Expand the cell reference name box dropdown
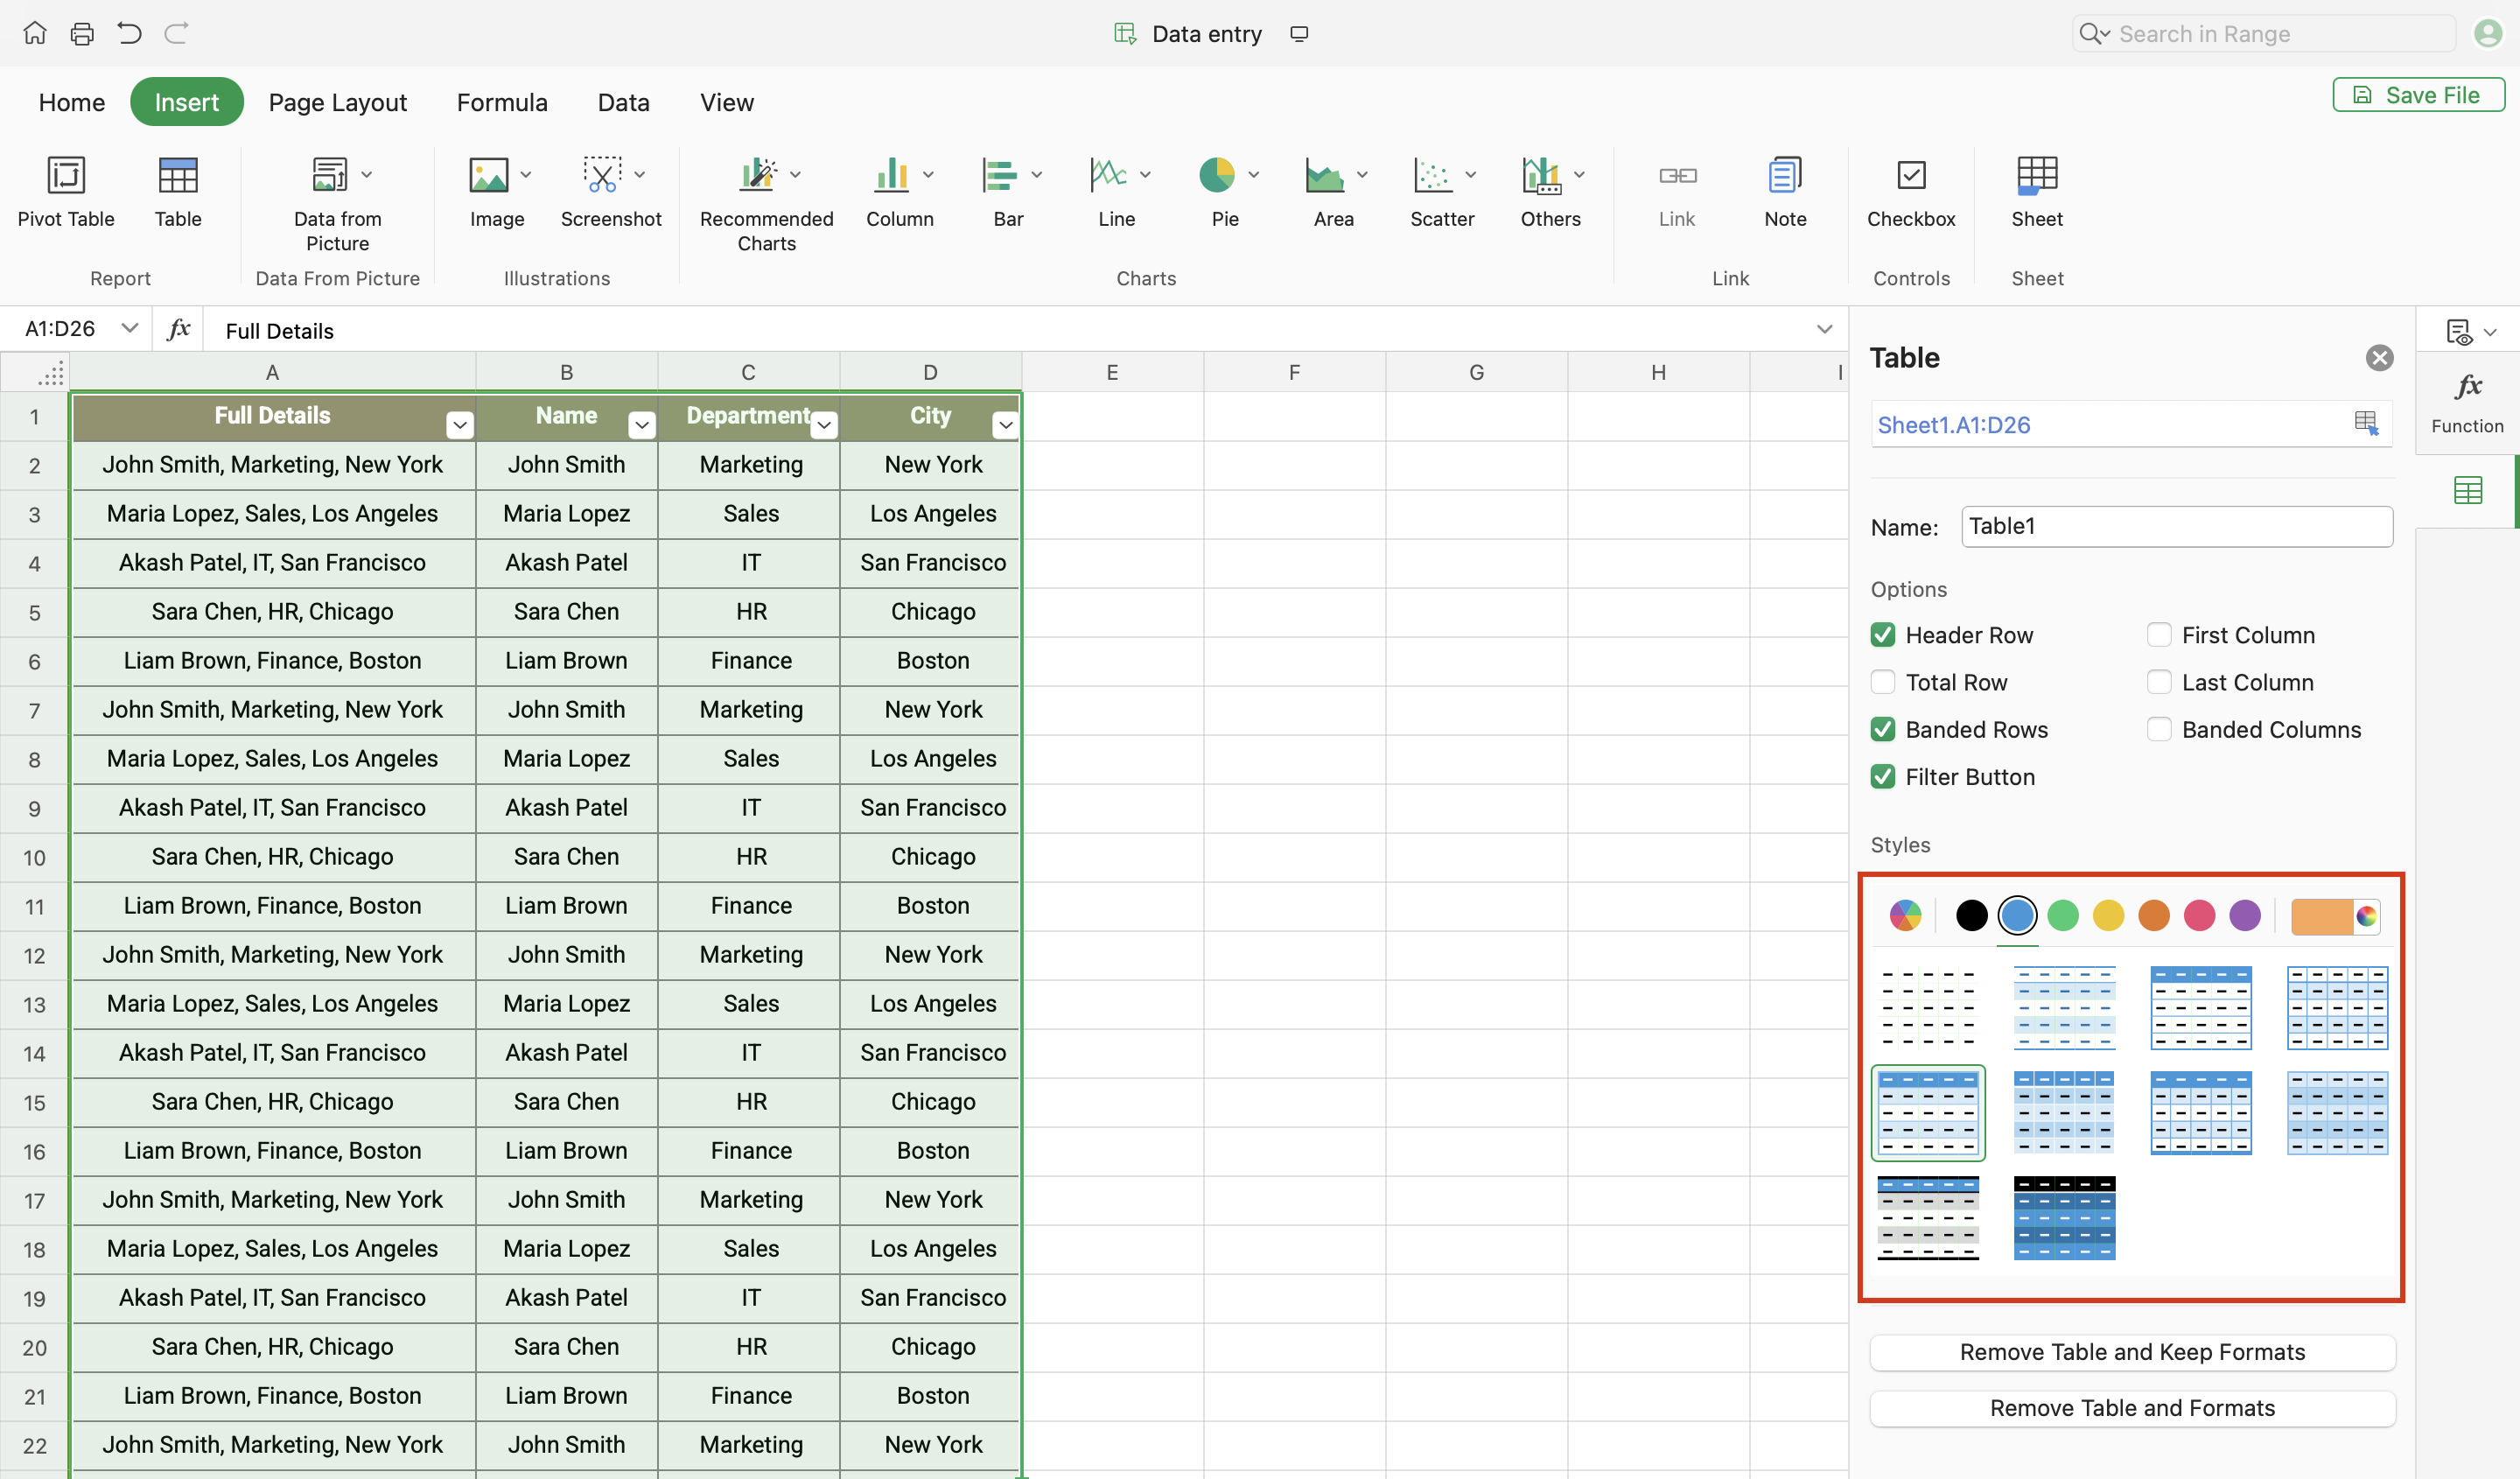 129,328
